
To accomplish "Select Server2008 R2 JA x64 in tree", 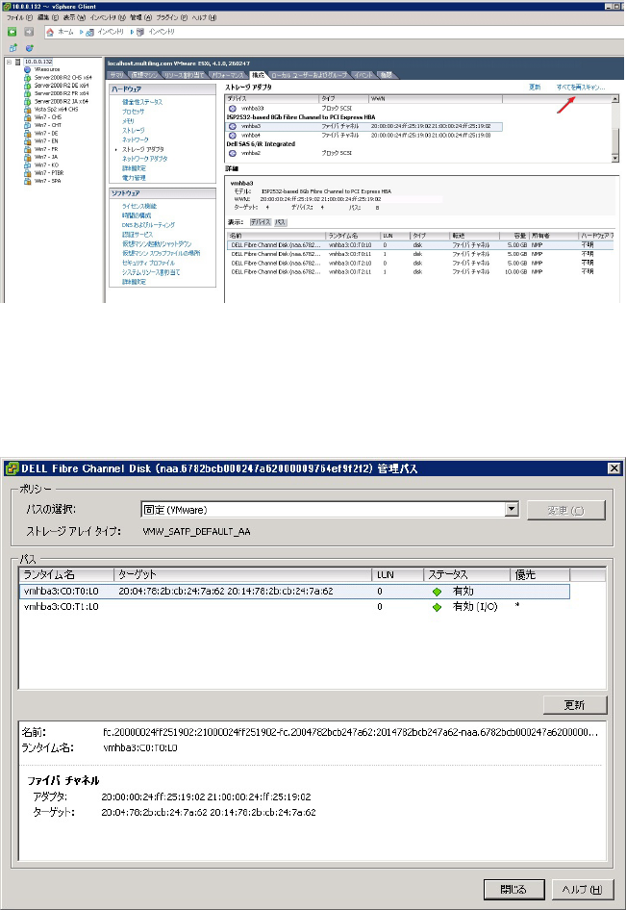I will point(61,101).
